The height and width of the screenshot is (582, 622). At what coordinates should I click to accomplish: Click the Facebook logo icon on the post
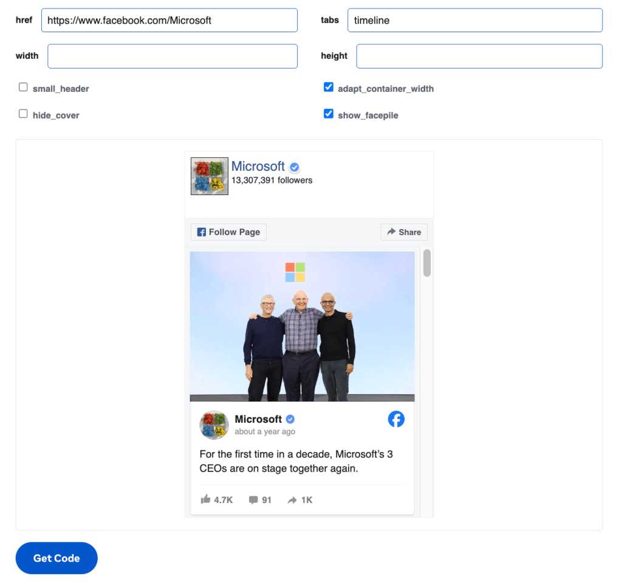click(x=396, y=419)
